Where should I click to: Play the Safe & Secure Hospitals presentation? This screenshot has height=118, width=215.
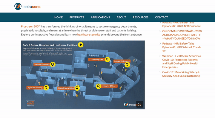(x=81, y=45)
